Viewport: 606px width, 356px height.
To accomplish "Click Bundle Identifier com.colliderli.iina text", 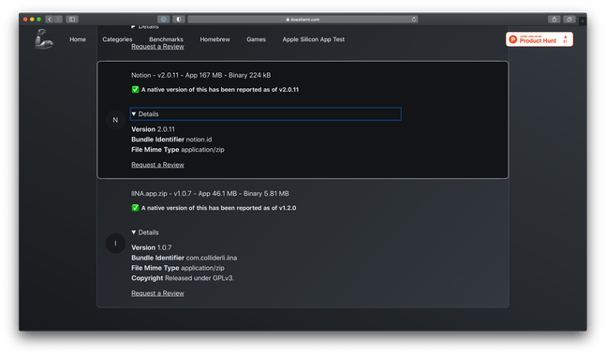I will (x=185, y=258).
